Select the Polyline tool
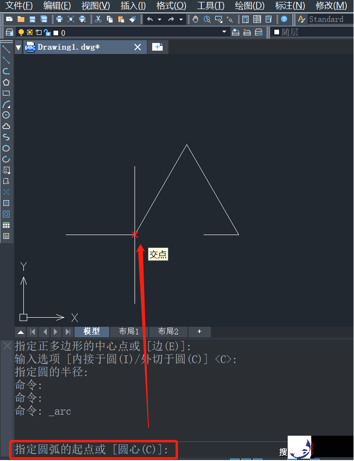This screenshot has height=461, width=354. [6, 72]
